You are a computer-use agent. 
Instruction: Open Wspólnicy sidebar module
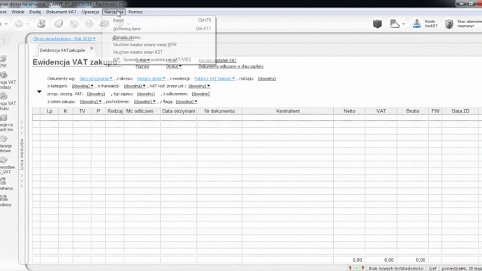click(x=6, y=201)
